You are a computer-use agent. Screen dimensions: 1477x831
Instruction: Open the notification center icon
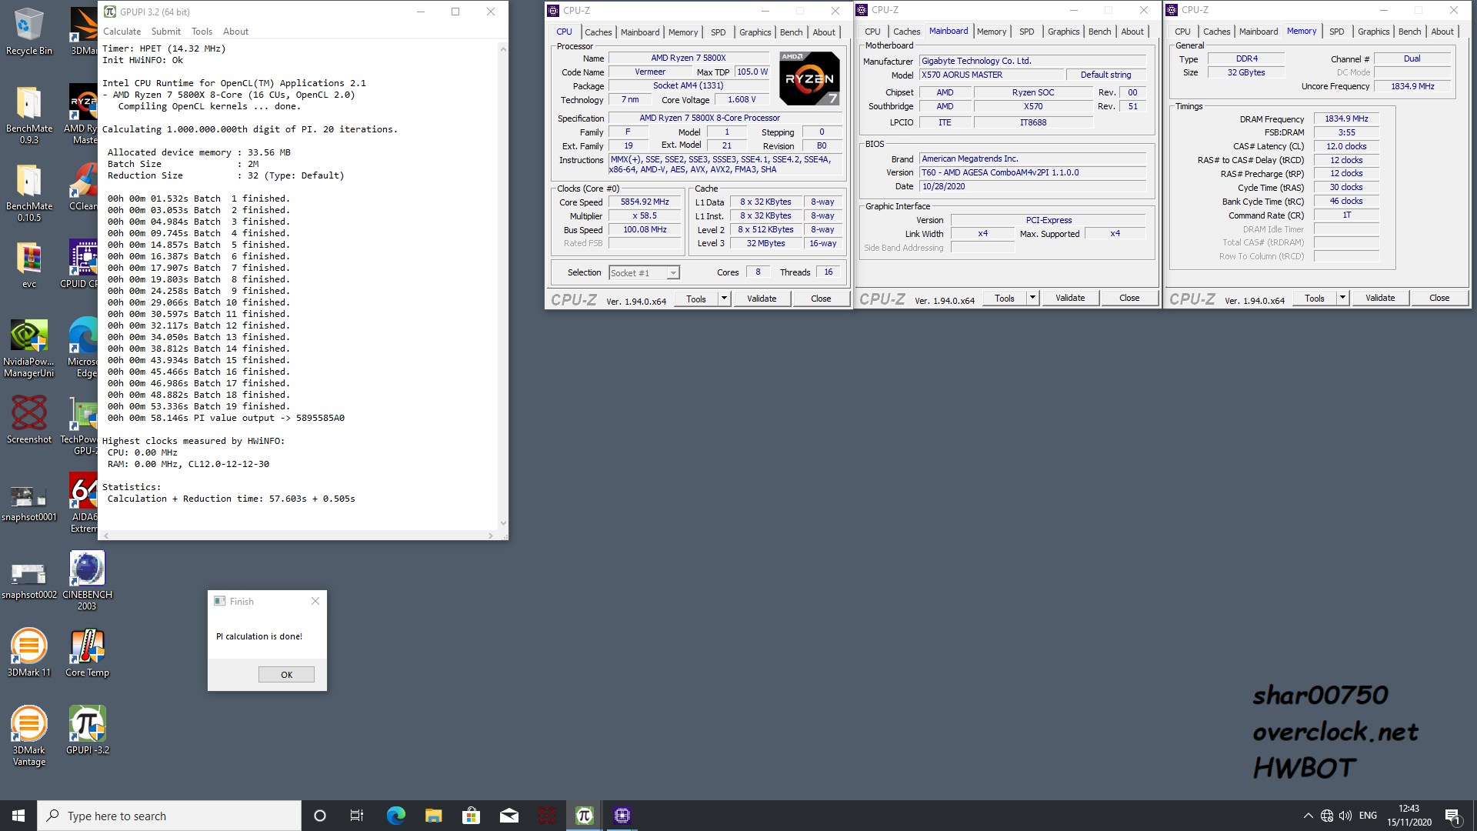coord(1452,816)
